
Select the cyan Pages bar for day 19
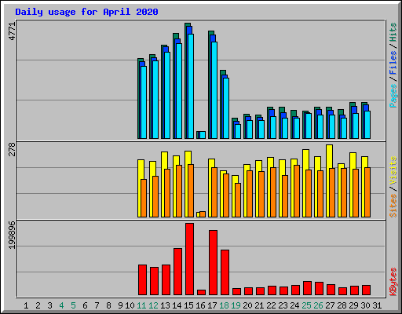pos(238,131)
